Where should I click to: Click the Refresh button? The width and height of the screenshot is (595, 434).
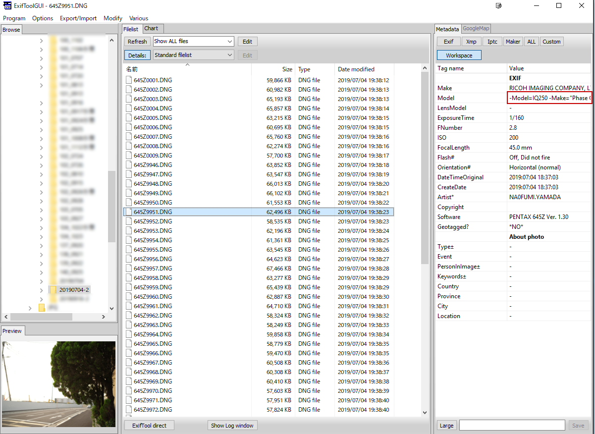[x=137, y=42]
